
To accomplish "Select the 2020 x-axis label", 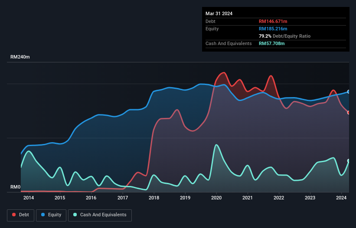I will [216, 198].
